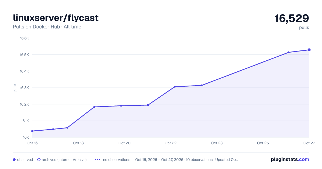Click 'Pulls on Docker Hub · All time' subtitle
Image resolution: width=322 pixels, height=169 pixels.
point(47,27)
